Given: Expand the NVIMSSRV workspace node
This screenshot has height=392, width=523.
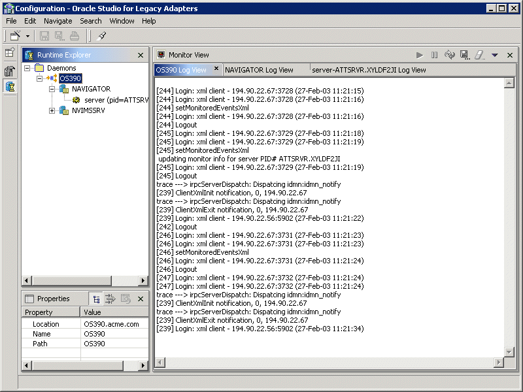Looking at the screenshot, I should tap(52, 110).
